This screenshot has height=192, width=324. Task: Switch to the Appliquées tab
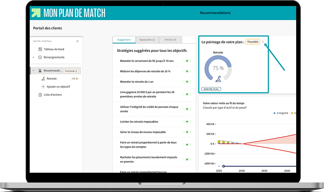point(147,39)
